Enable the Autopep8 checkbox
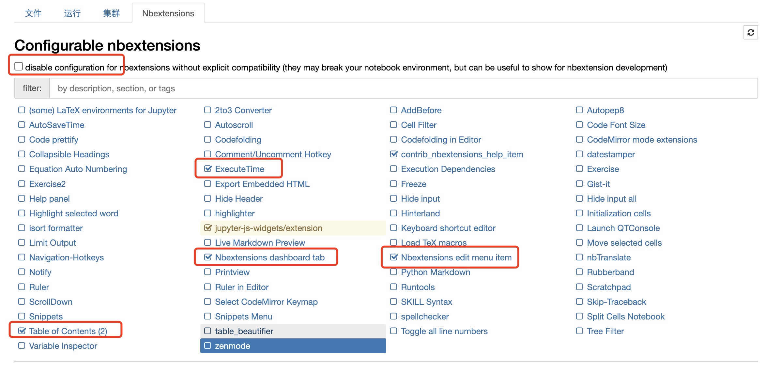 pos(579,110)
